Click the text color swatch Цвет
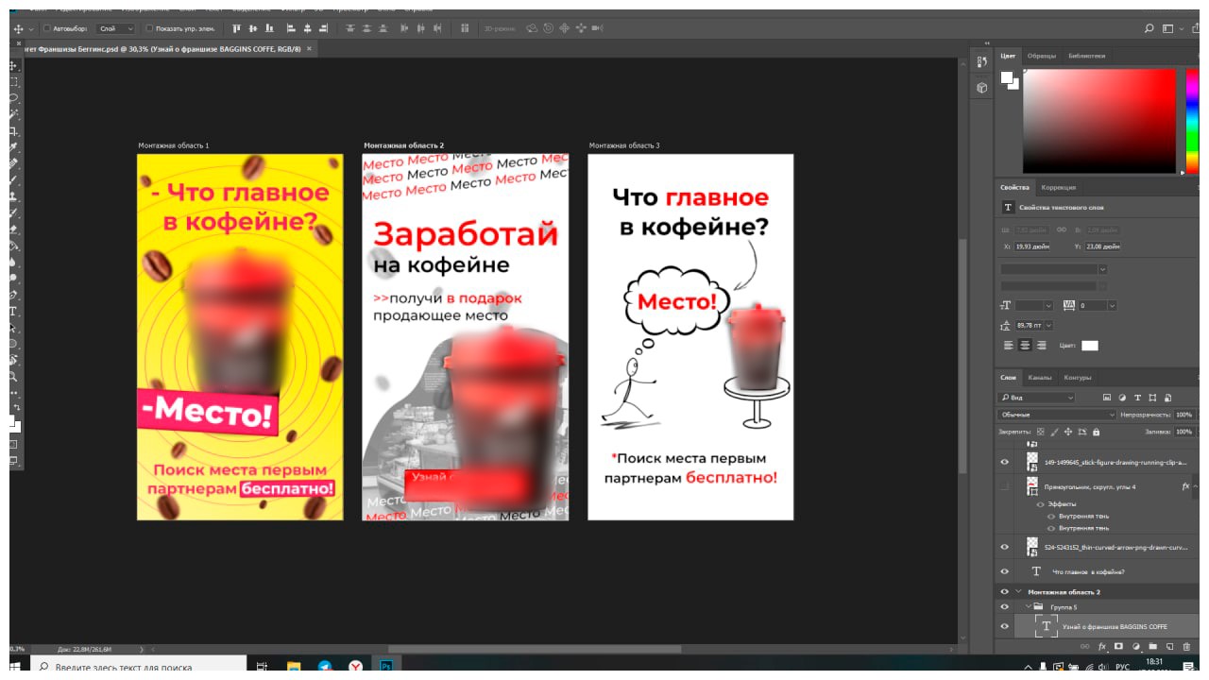This screenshot has height=680, width=1209. [1090, 346]
